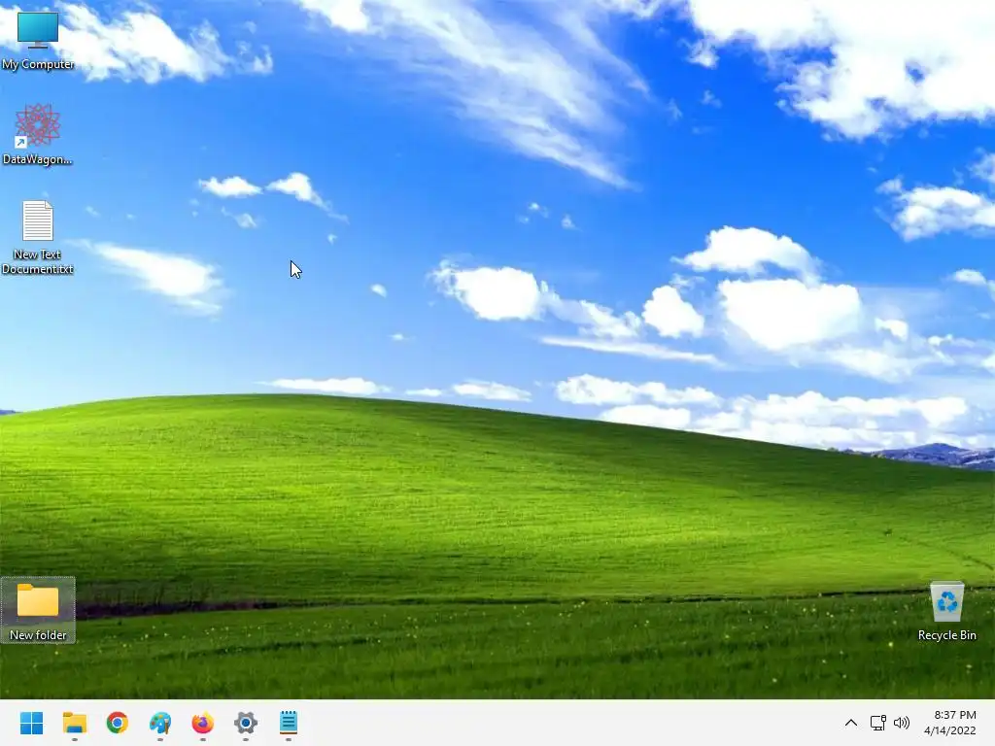
Task: Open Notepad from the taskbar
Action: coord(288,723)
